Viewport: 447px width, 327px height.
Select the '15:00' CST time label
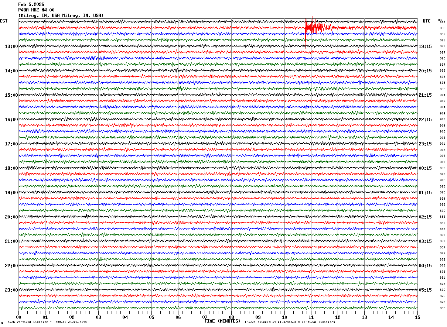pos(11,95)
